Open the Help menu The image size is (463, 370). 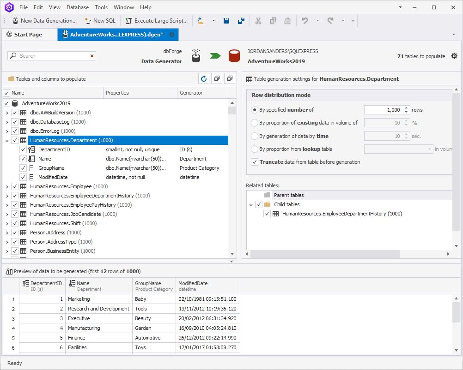(x=146, y=7)
